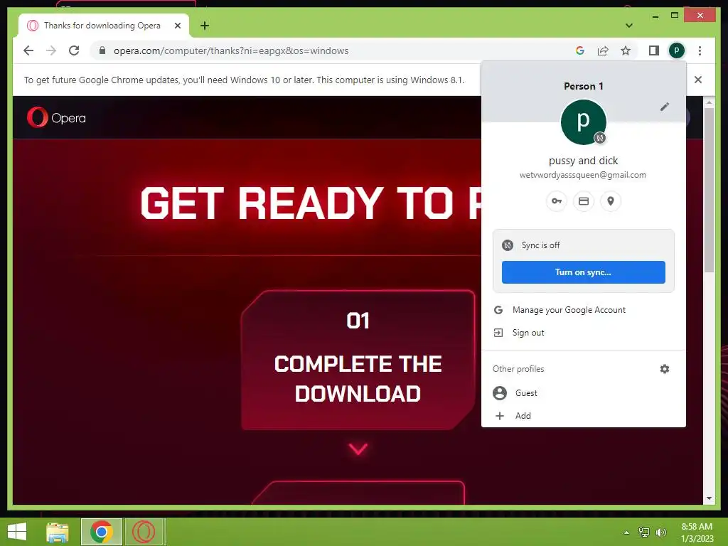Reload the Opera download page

point(74,50)
